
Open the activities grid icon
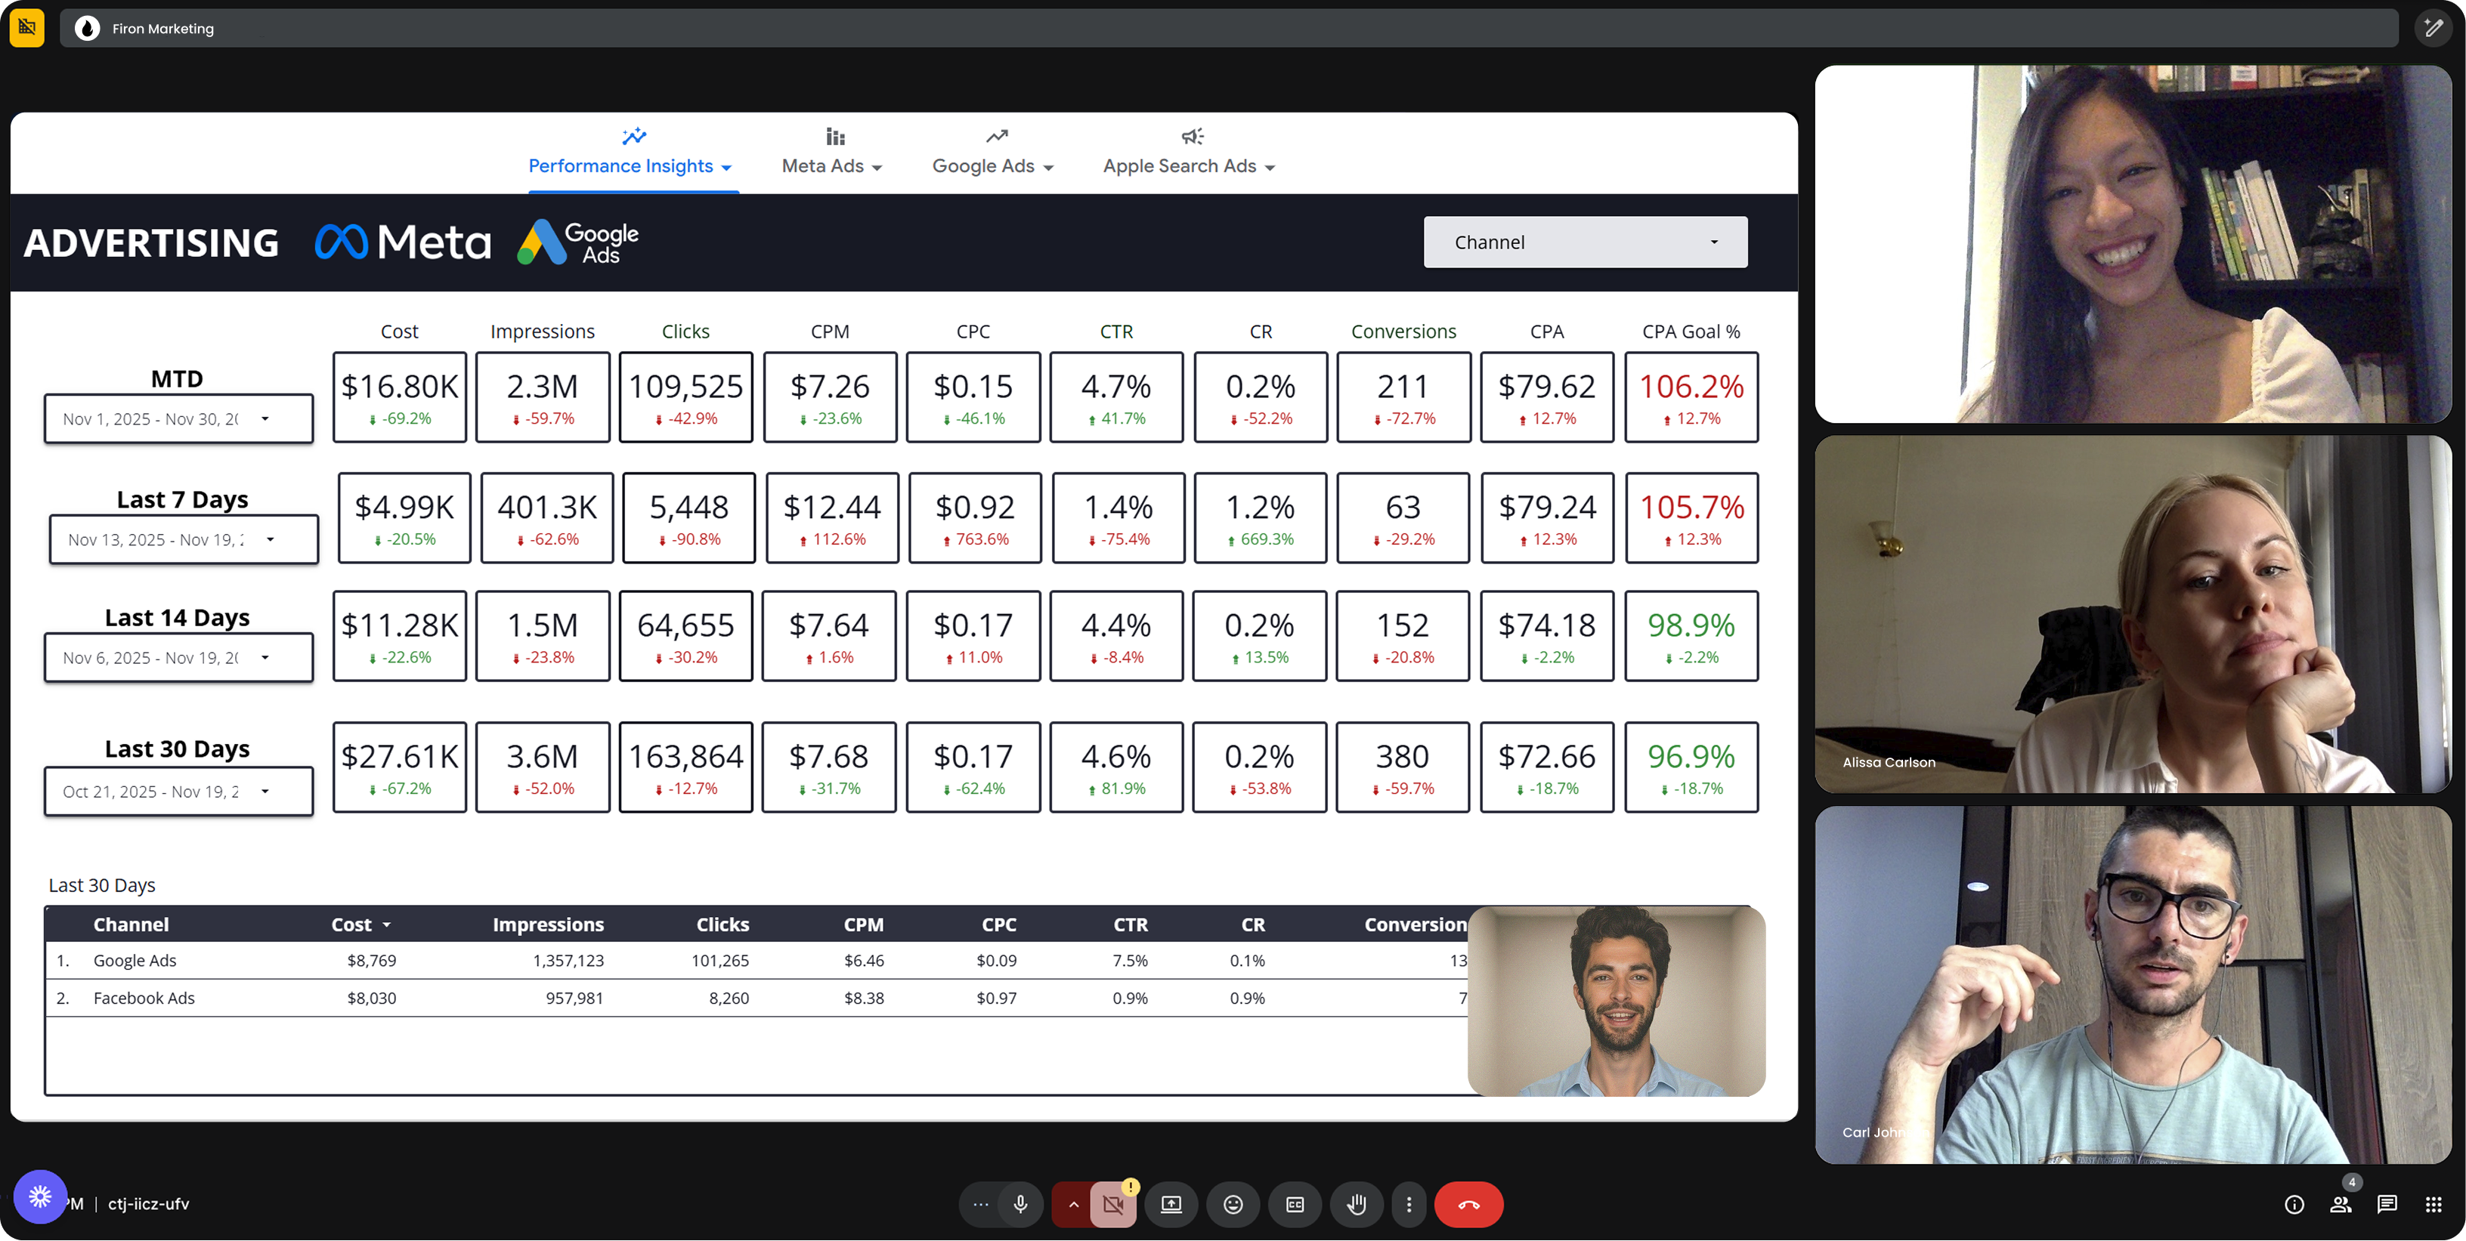click(x=2433, y=1204)
